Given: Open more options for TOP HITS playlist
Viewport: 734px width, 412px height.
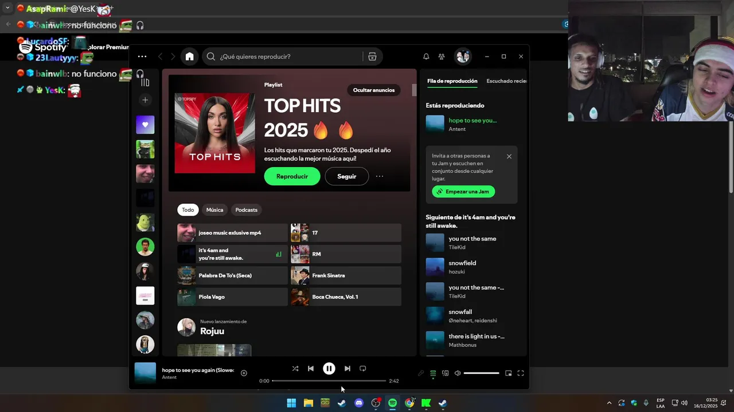Looking at the screenshot, I should (x=380, y=176).
